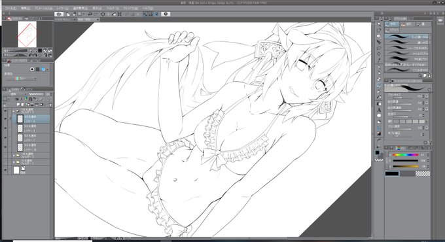Toggle third blue snap icon in command bar
The image size is (445, 242).
(156, 14)
